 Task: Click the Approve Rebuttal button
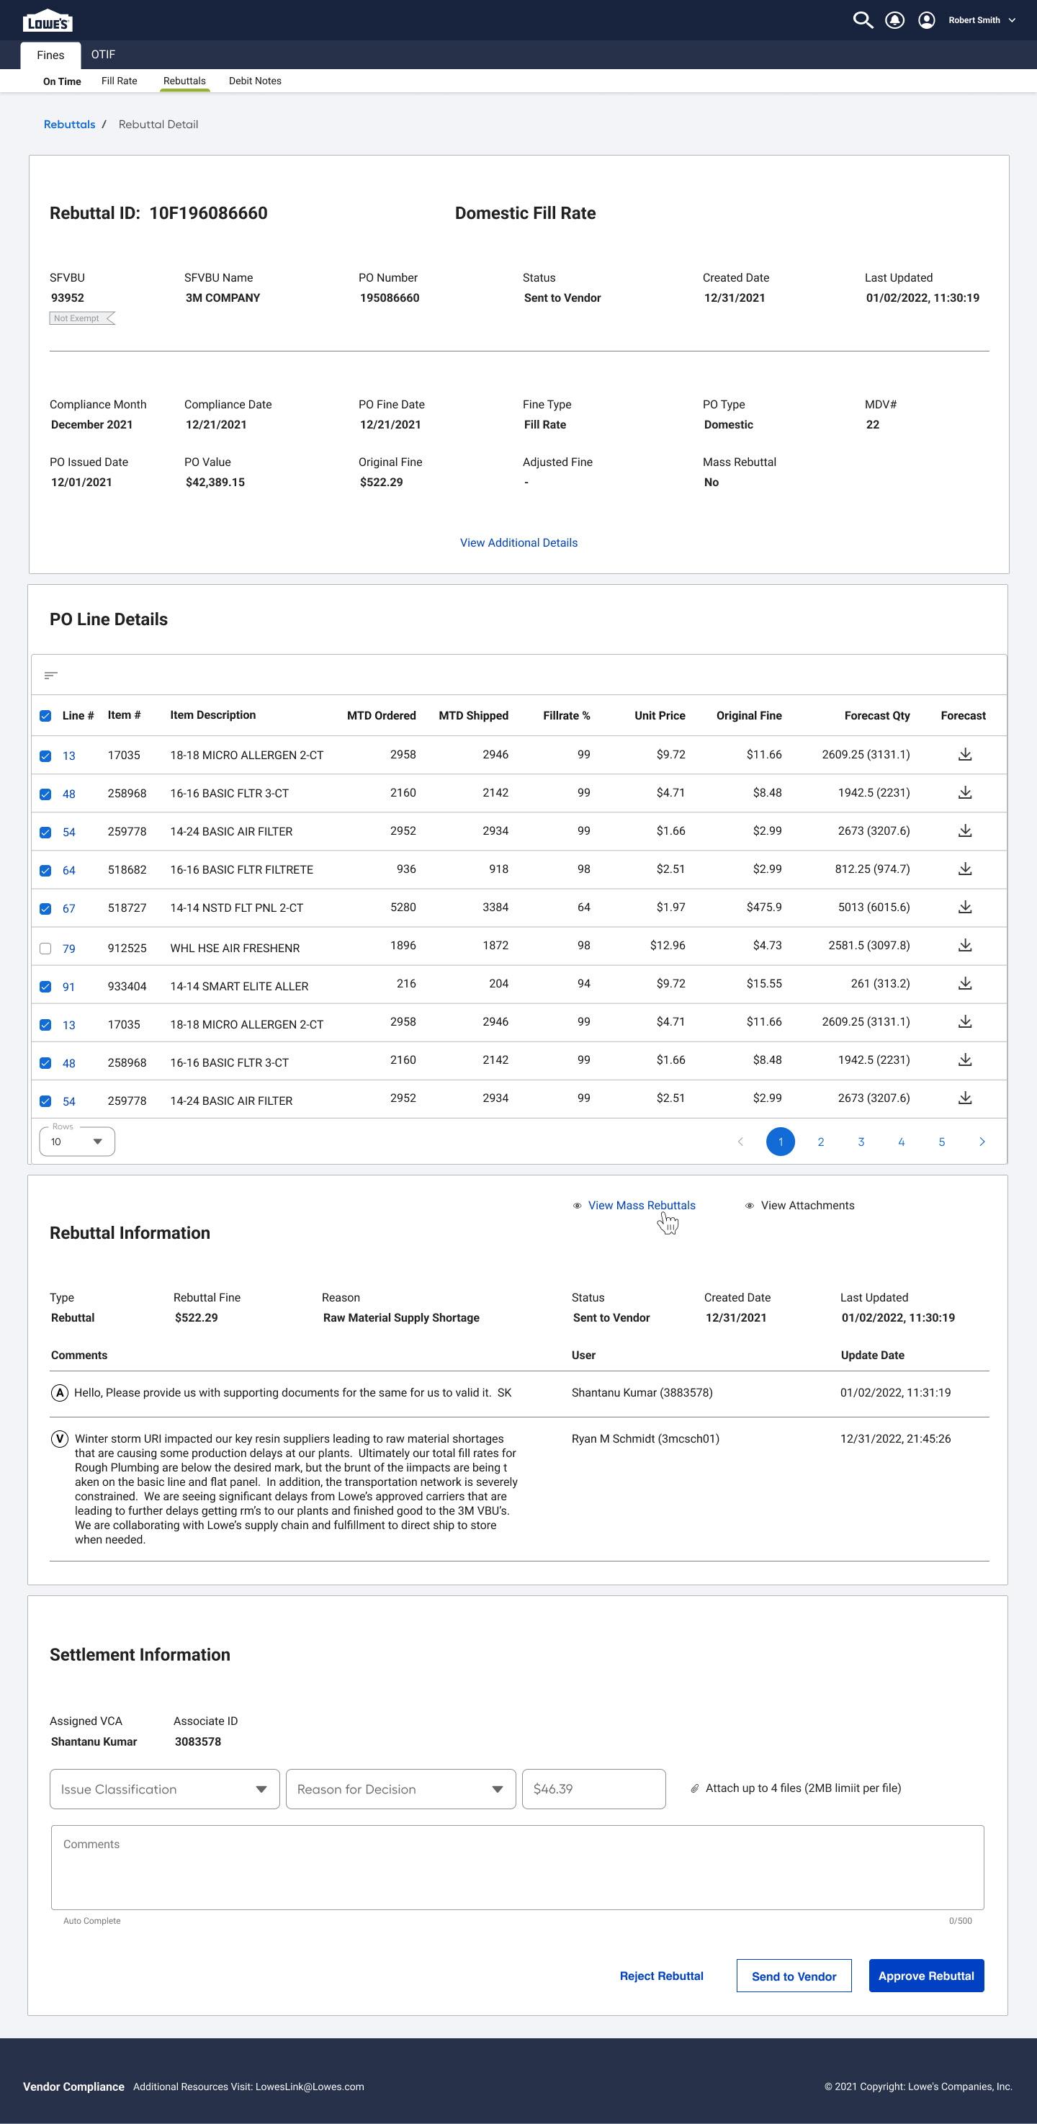pyautogui.click(x=925, y=1976)
